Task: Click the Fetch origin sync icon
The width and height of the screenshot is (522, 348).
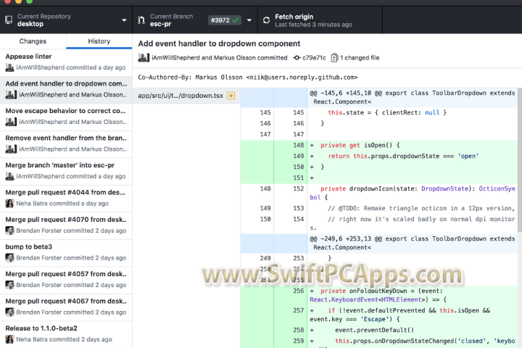Action: point(266,20)
